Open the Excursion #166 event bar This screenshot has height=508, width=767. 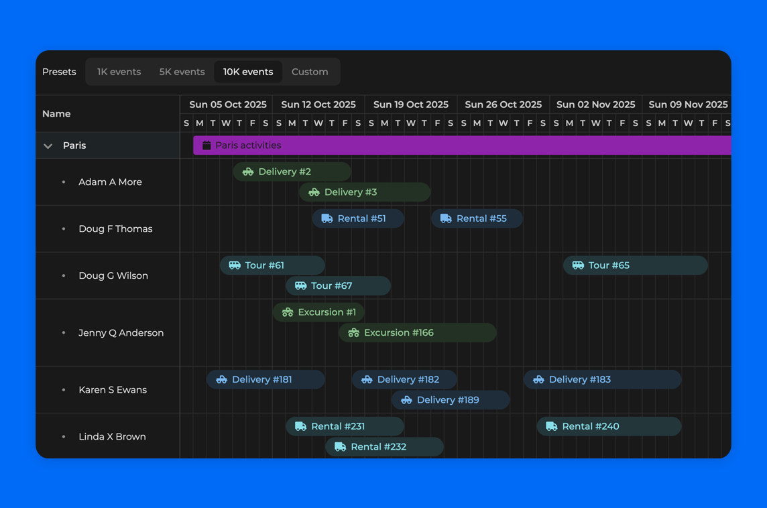(x=417, y=333)
